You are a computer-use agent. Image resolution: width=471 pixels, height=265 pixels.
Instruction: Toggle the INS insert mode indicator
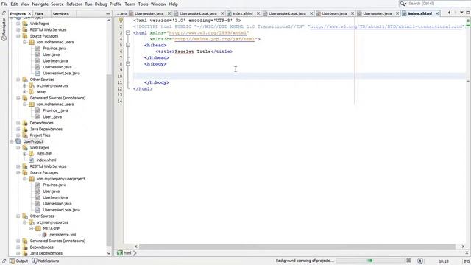tap(467, 261)
